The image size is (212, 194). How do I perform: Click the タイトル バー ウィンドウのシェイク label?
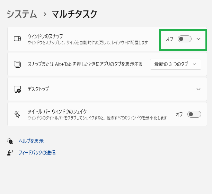pyautogui.click(x=57, y=112)
